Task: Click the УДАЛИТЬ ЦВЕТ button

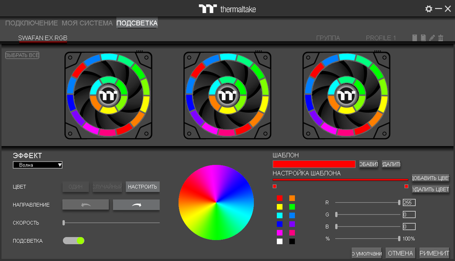Action: (431, 190)
